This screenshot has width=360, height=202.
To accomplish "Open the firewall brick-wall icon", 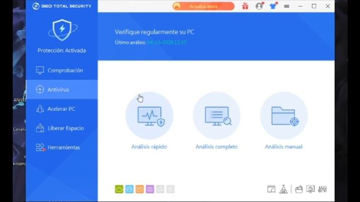I will [322, 189].
